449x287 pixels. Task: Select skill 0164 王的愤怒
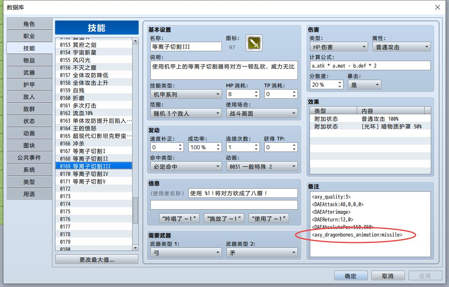tap(94, 128)
